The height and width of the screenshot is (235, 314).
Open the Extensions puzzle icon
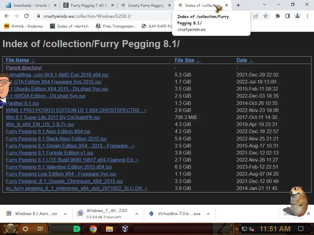(x=278, y=16)
